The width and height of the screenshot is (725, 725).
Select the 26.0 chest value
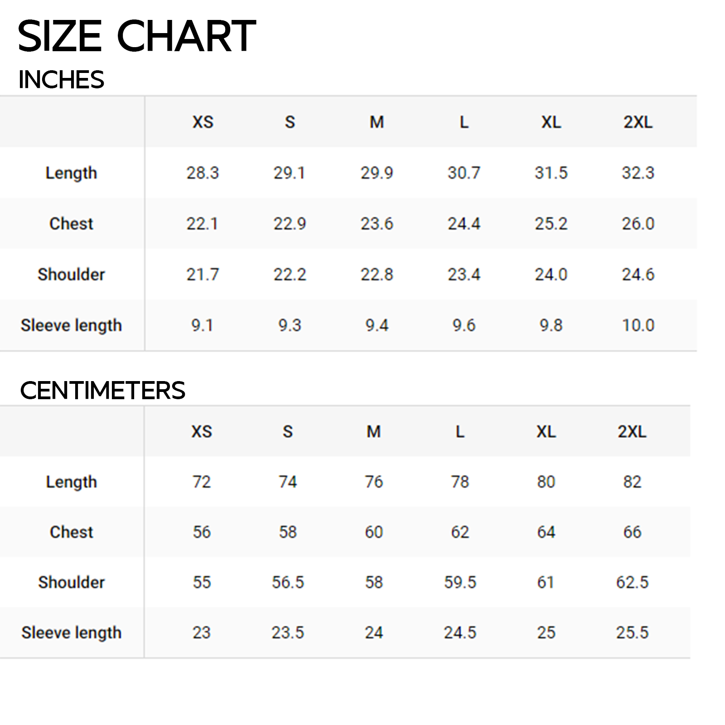point(638,223)
